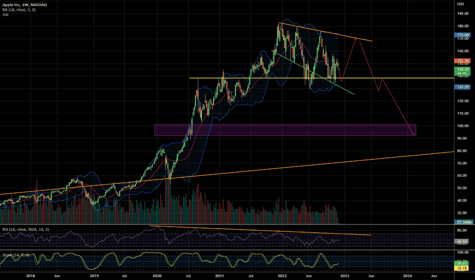Click the 110.00 price axis label

tap(463, 113)
